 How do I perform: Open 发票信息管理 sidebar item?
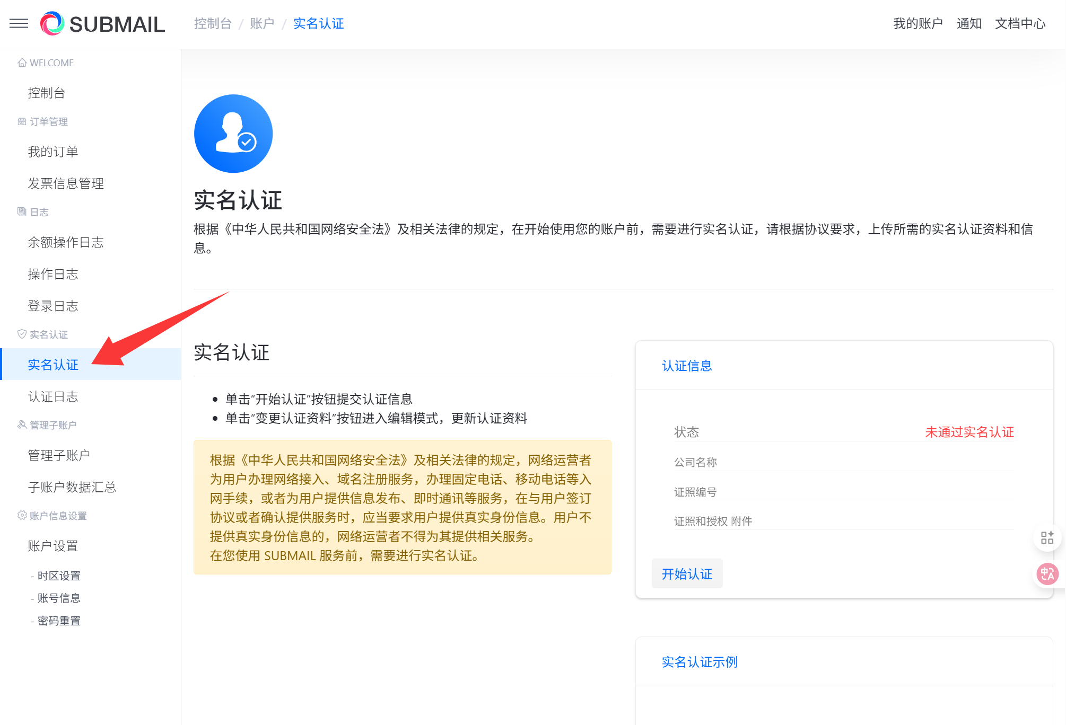pyautogui.click(x=66, y=183)
